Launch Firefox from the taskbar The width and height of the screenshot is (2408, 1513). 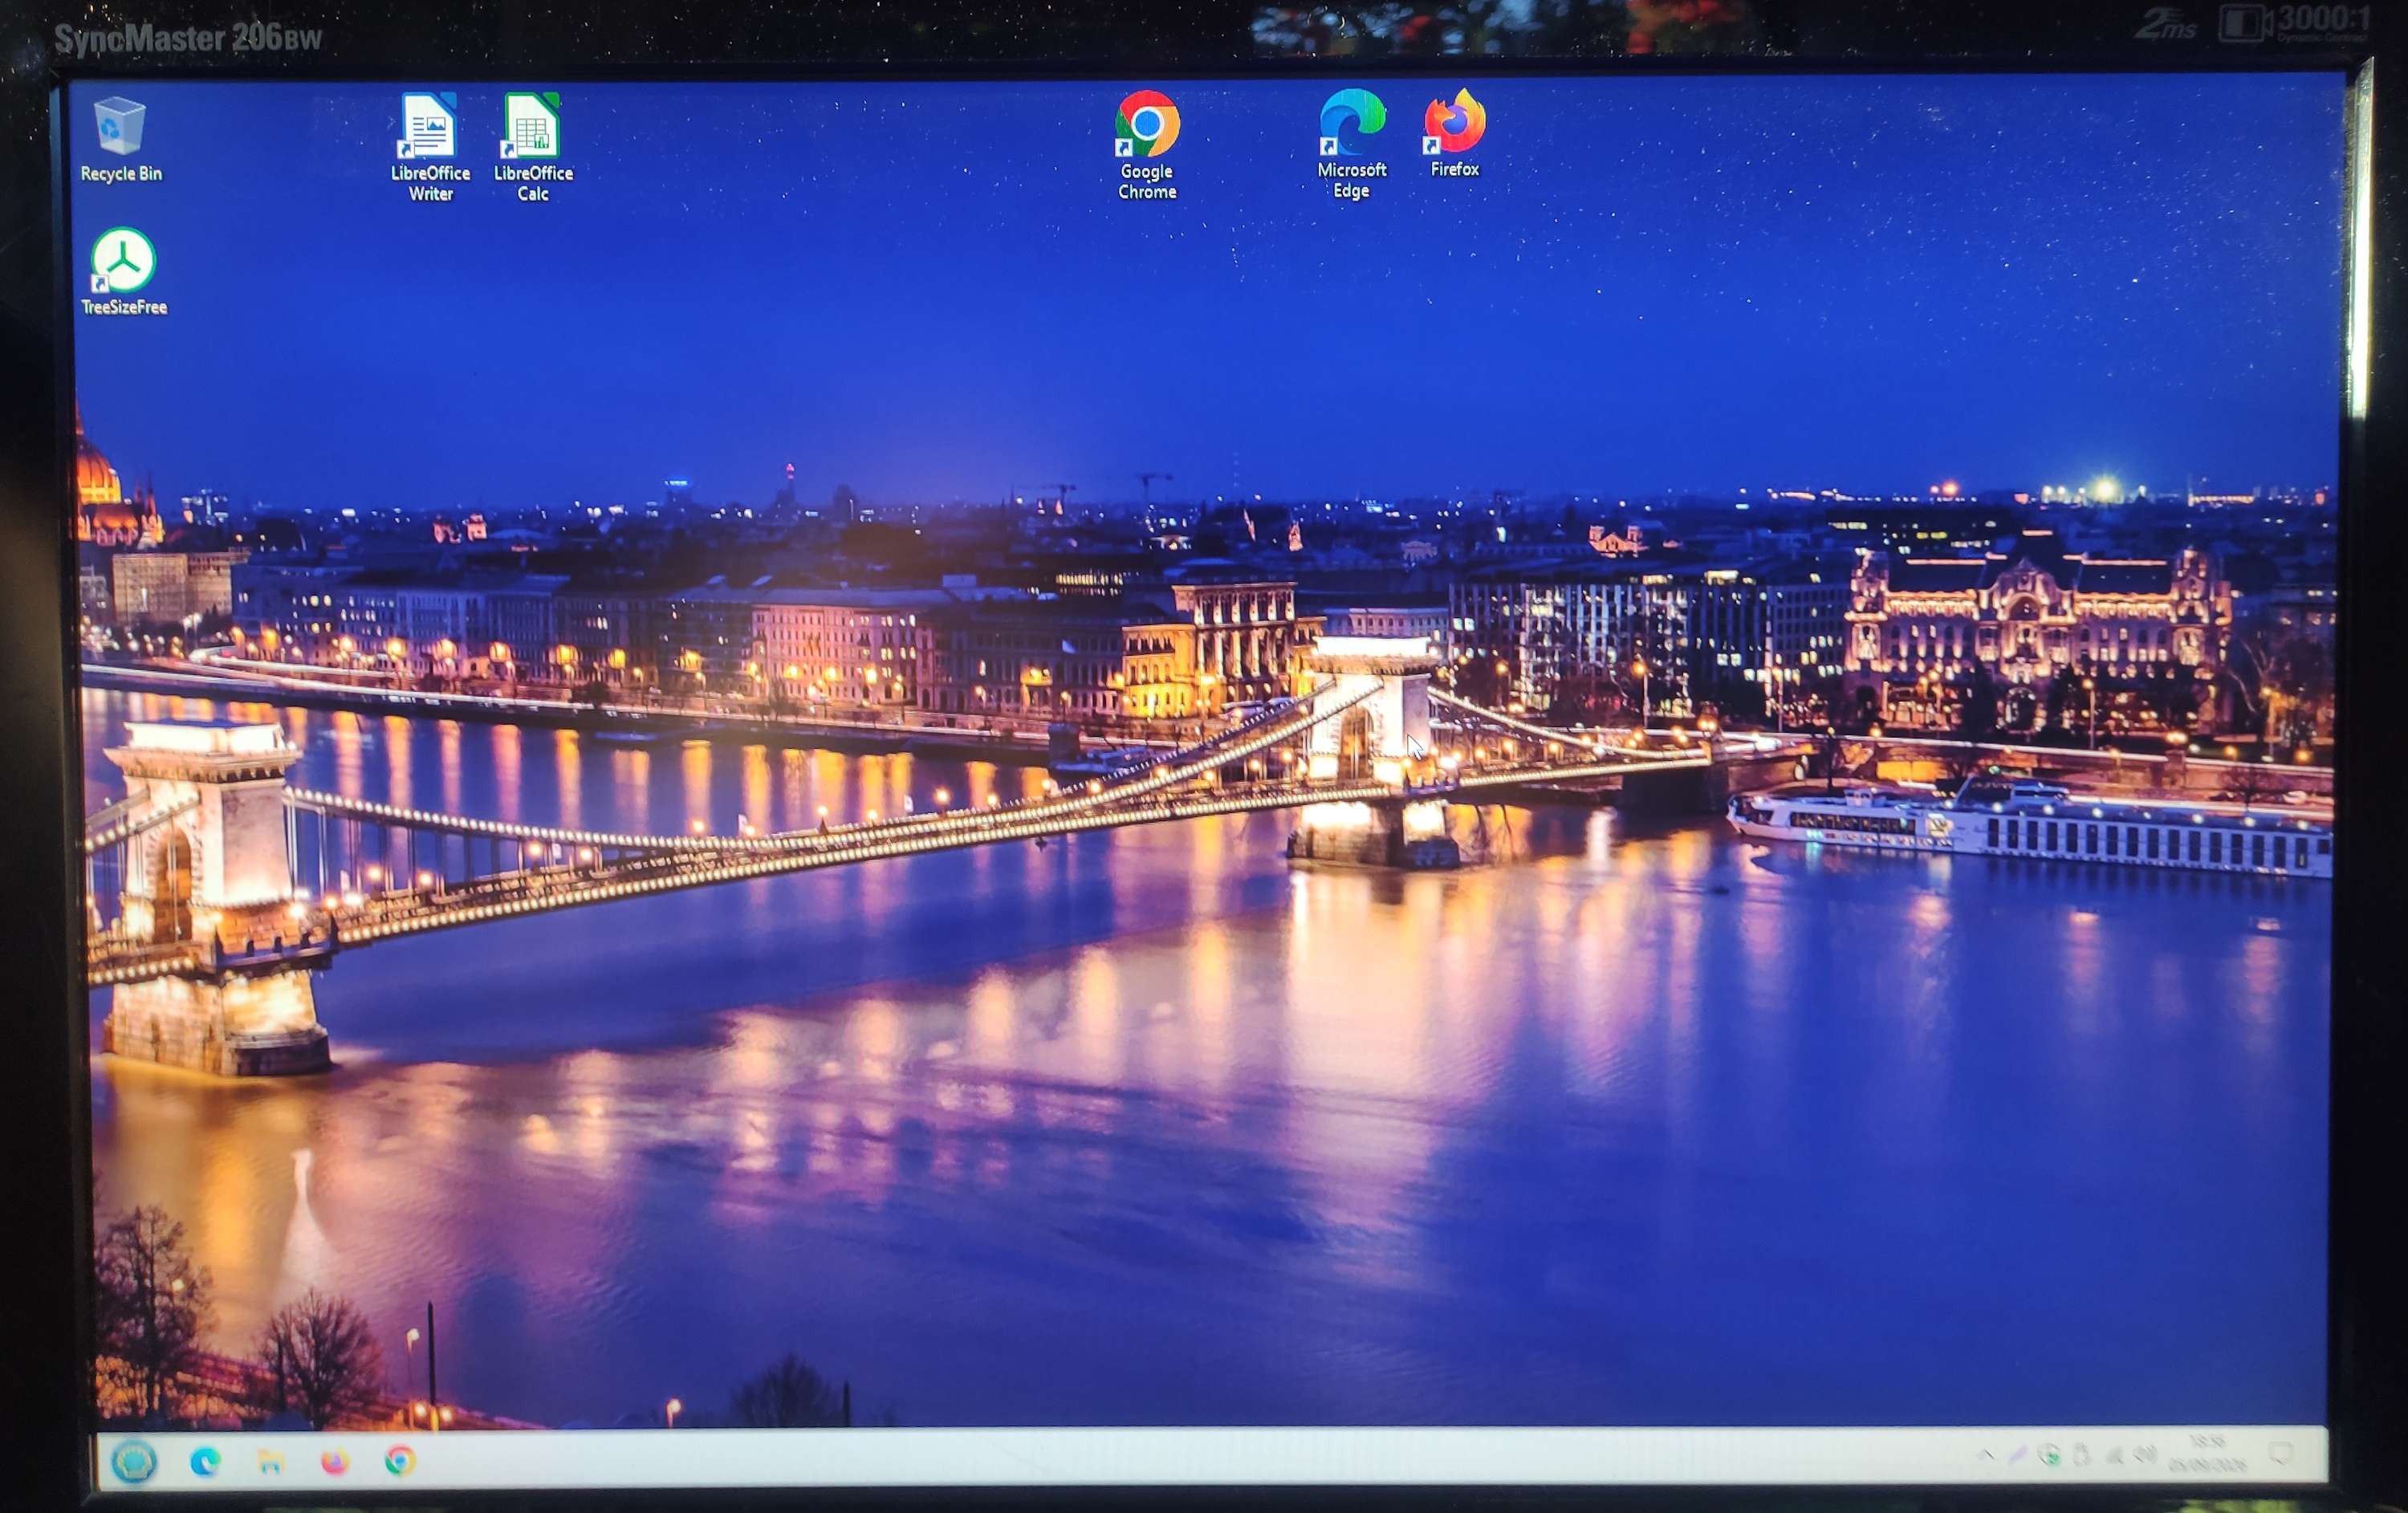[335, 1462]
